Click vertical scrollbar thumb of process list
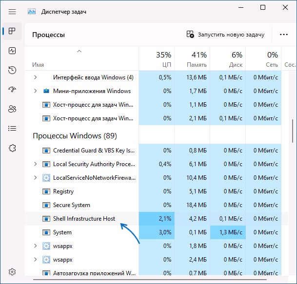 coord(293,131)
